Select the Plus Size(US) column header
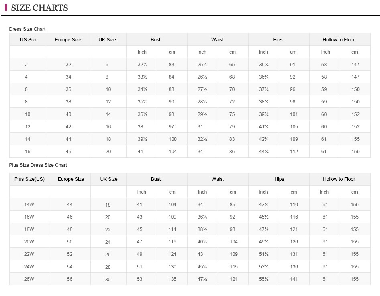 click(x=29, y=179)
